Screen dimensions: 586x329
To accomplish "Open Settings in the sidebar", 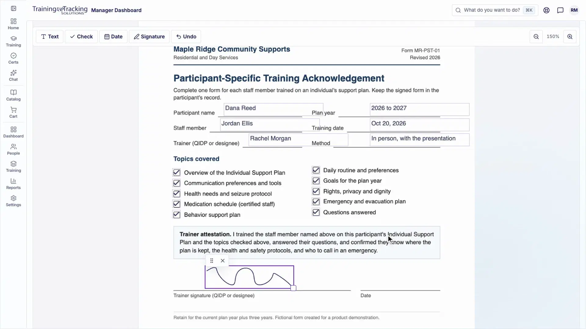I will [x=13, y=201].
